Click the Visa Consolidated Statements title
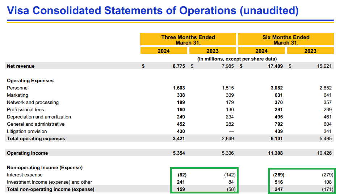The image size is (340, 196). click(x=153, y=11)
